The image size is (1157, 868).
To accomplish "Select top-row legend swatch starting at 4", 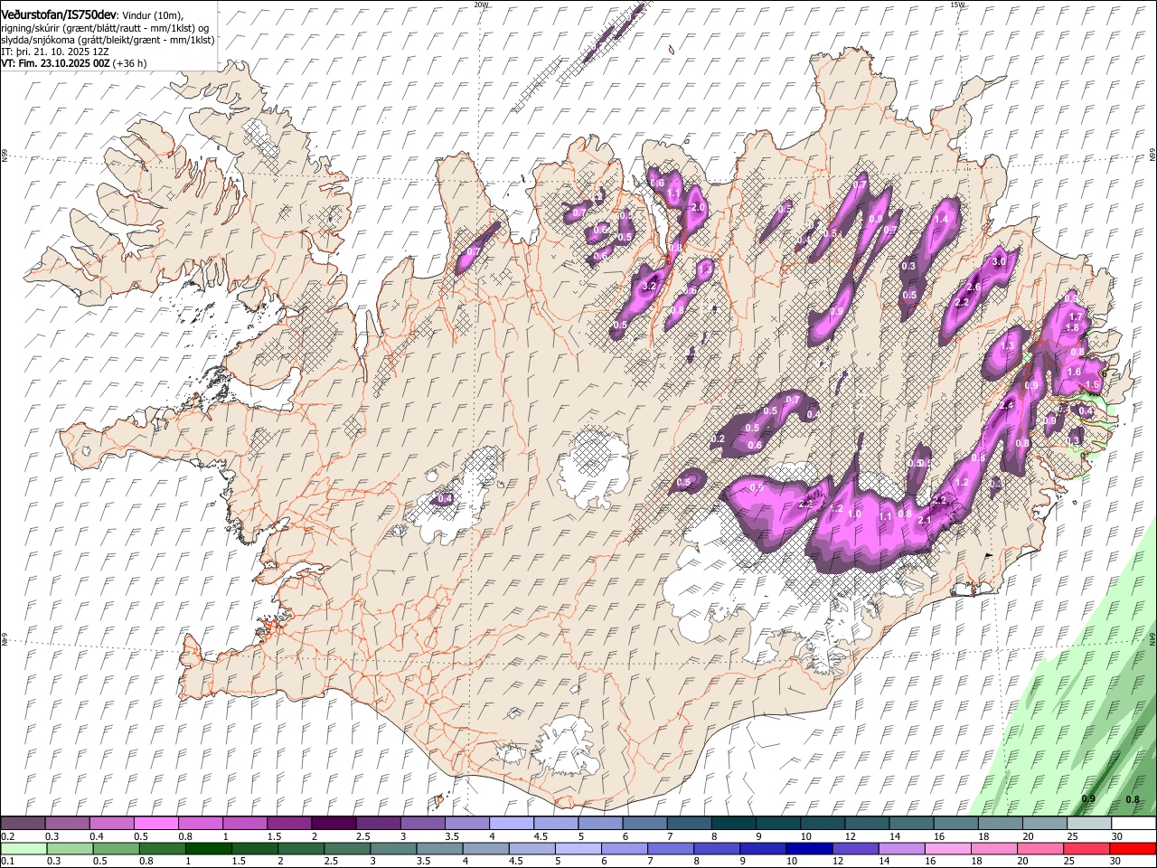I will 511,823.
